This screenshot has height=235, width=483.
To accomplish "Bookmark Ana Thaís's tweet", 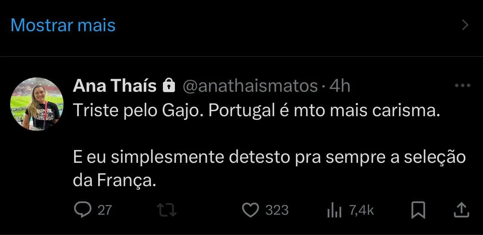I will (418, 210).
